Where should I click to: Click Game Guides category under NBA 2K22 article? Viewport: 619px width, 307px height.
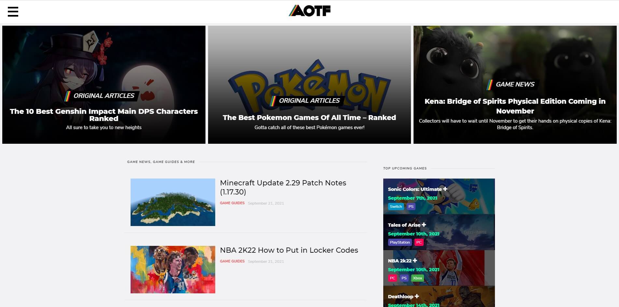tap(232, 261)
